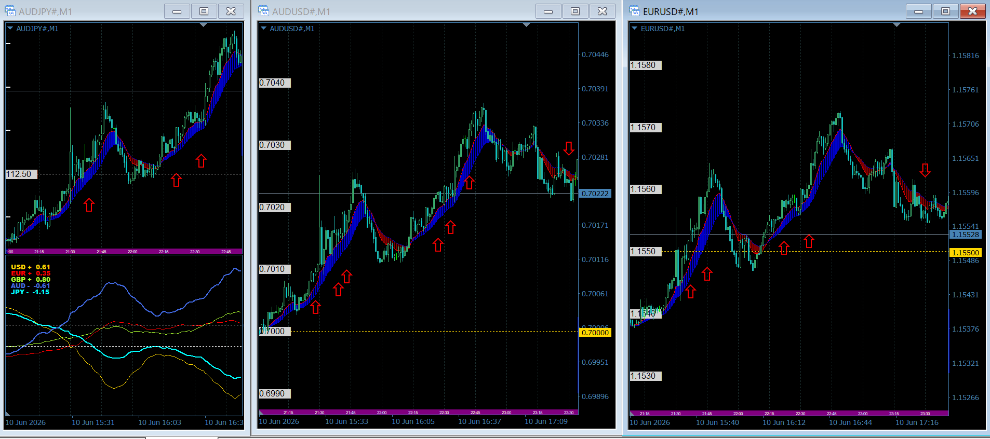This screenshot has width=990, height=439.
Task: Select the 0.6990 level label on AUDUSD chart
Action: [x=275, y=394]
